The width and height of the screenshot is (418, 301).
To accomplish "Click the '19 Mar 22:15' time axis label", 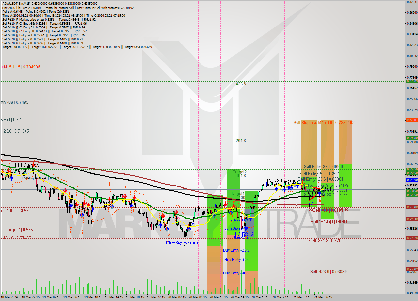I will click(x=155, y=297).
